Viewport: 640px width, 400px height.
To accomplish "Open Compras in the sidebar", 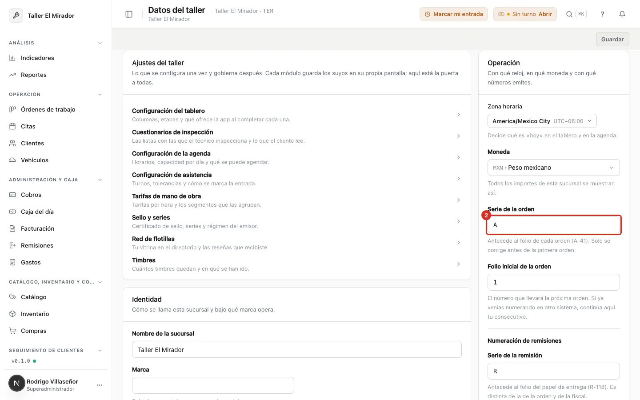I will 56,331.
